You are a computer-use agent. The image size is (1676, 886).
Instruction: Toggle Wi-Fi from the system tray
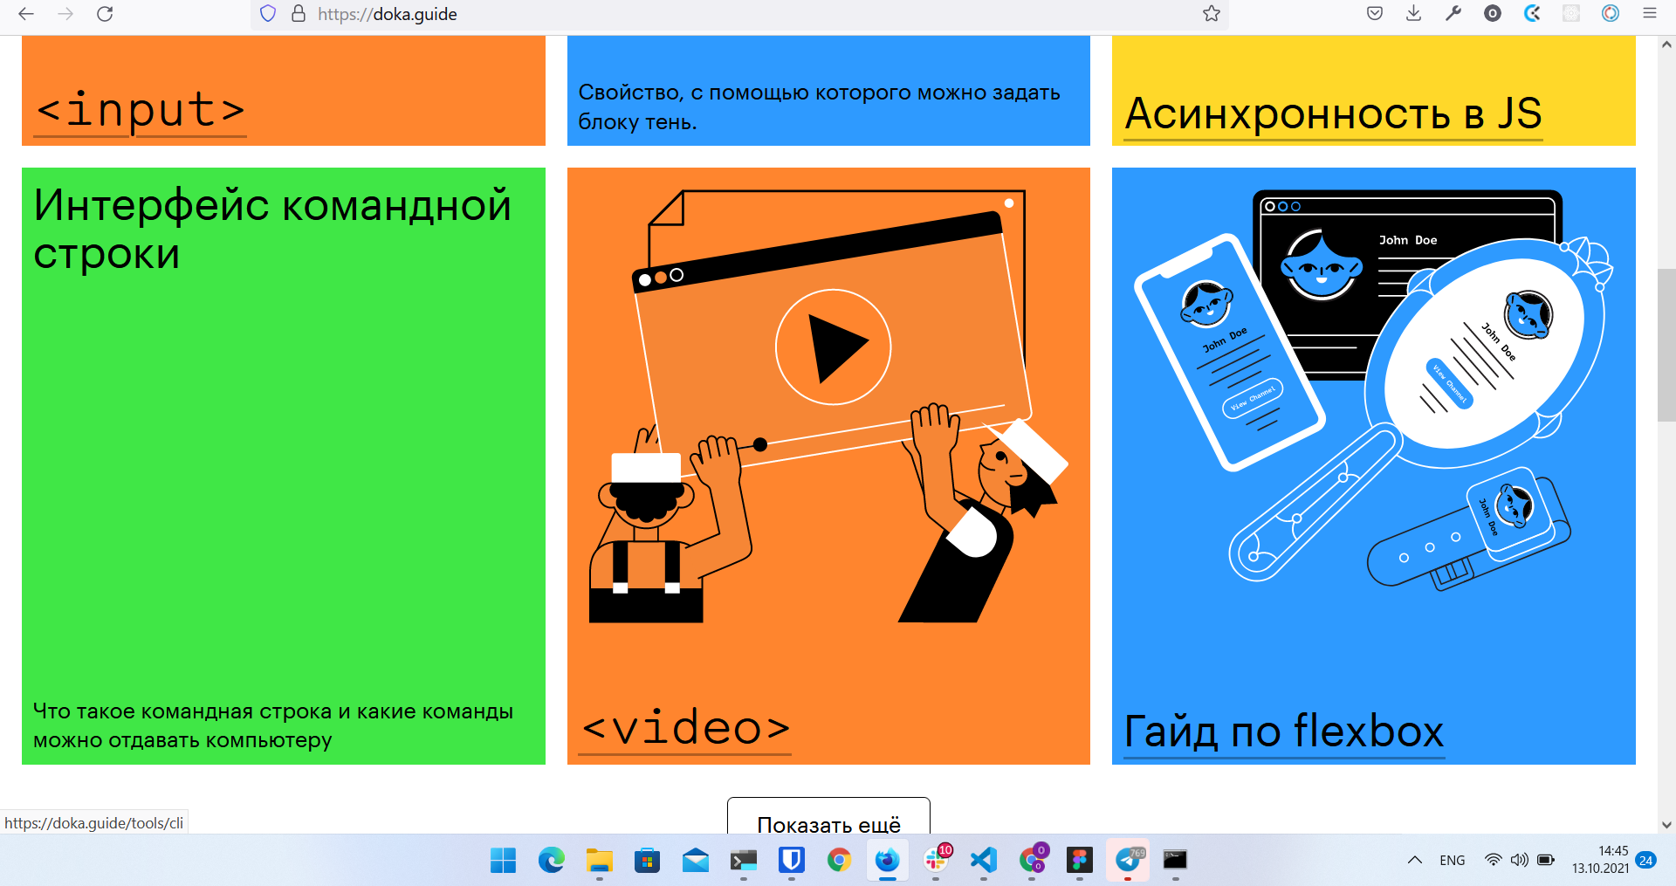(1493, 860)
